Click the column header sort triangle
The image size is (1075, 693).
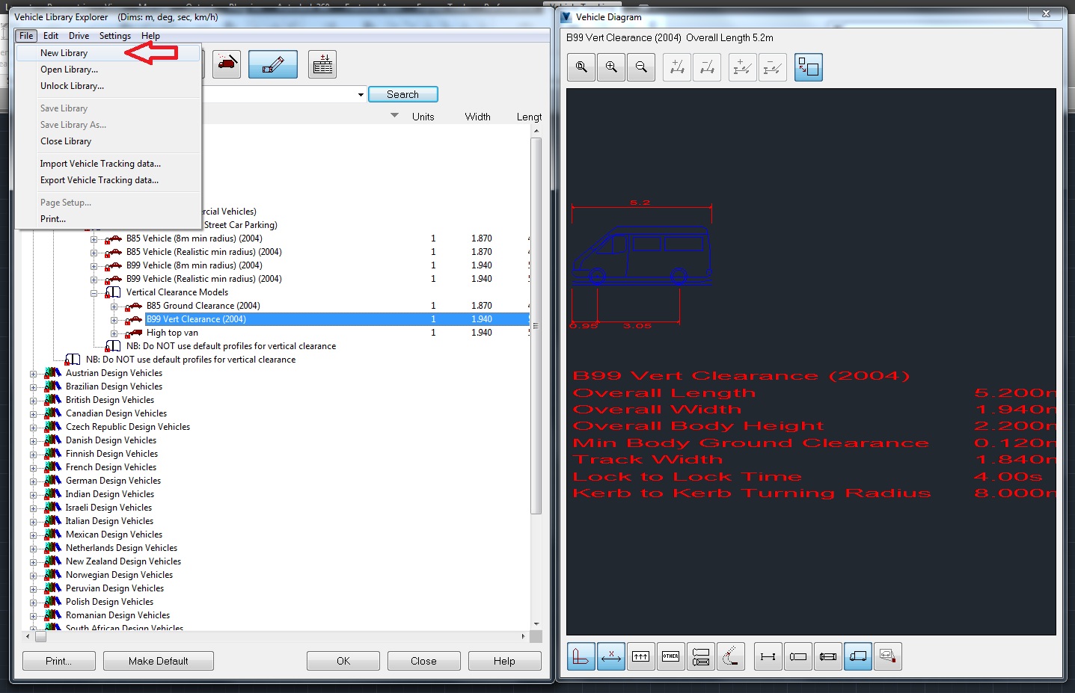click(x=395, y=116)
